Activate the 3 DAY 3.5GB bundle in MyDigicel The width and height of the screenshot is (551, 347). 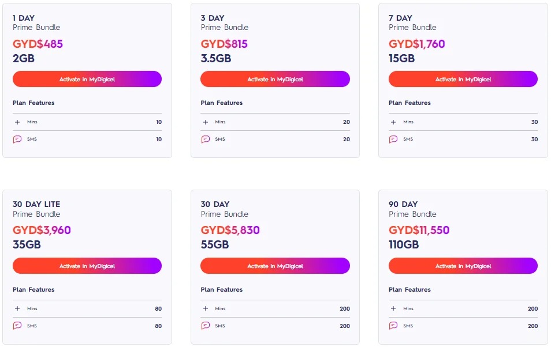point(275,80)
